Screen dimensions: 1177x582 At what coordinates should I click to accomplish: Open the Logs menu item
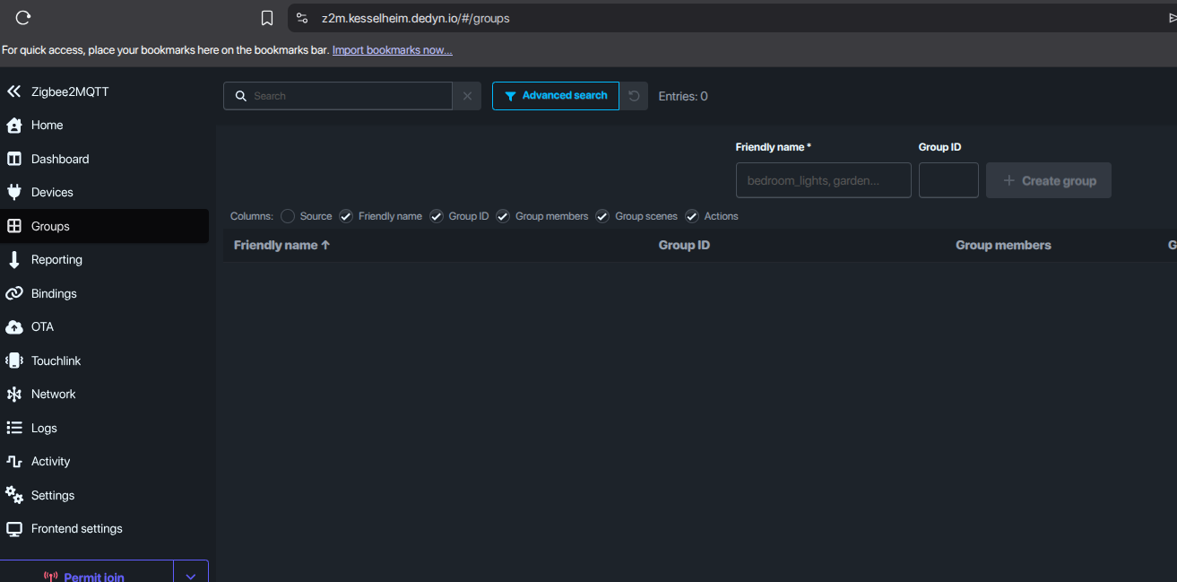(104, 428)
